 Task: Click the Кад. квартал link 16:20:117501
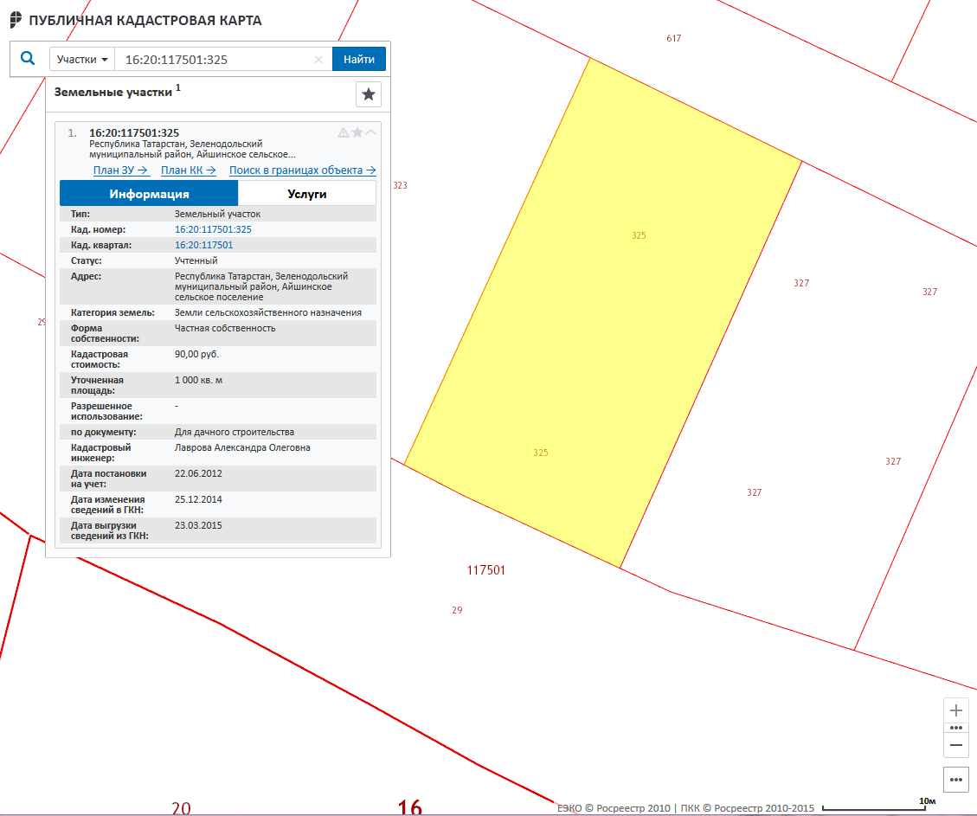point(203,245)
